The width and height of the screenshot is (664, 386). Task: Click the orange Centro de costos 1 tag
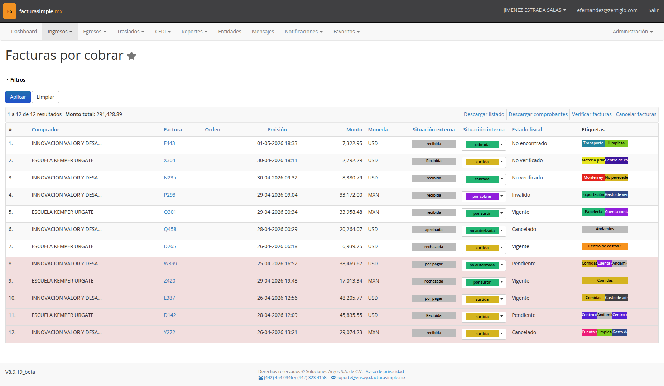point(605,246)
